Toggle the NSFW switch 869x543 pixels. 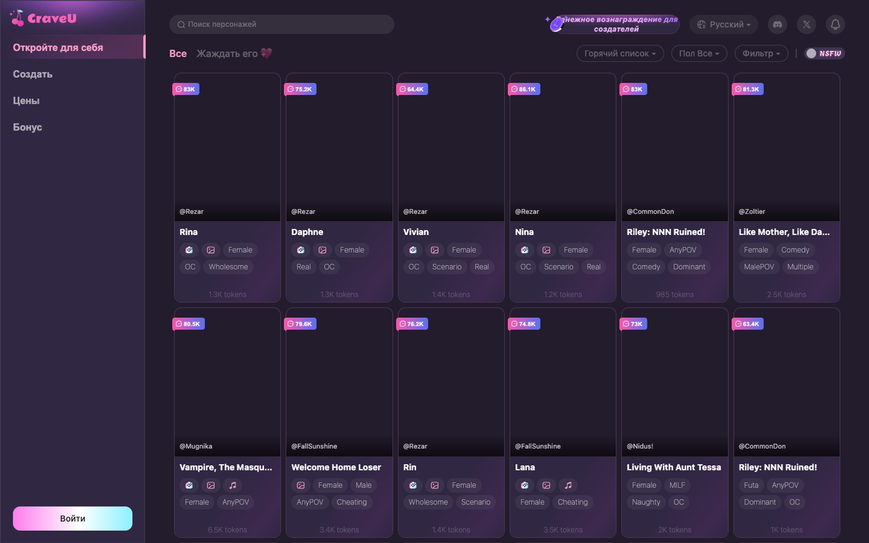824,53
